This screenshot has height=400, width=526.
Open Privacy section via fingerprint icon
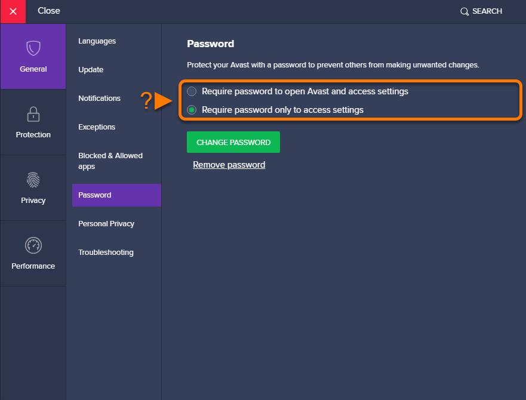click(33, 179)
